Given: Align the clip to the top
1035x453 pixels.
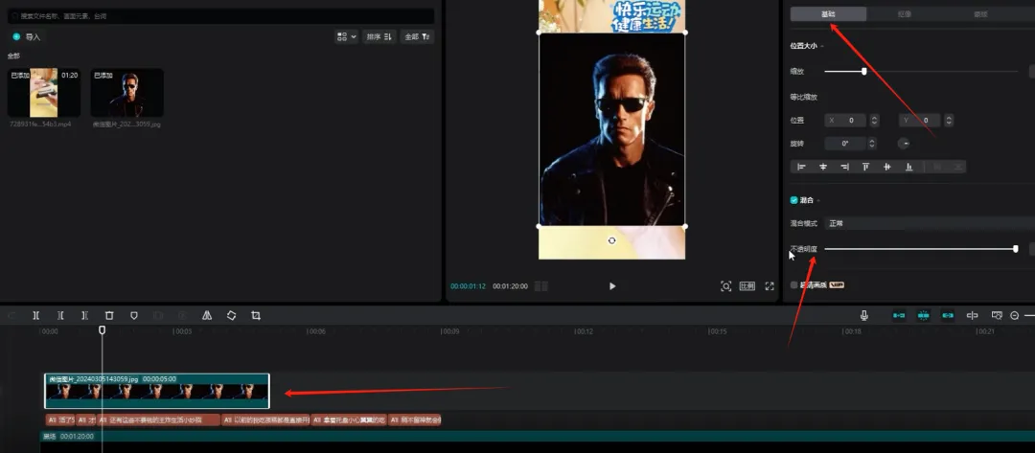Looking at the screenshot, I should point(865,167).
